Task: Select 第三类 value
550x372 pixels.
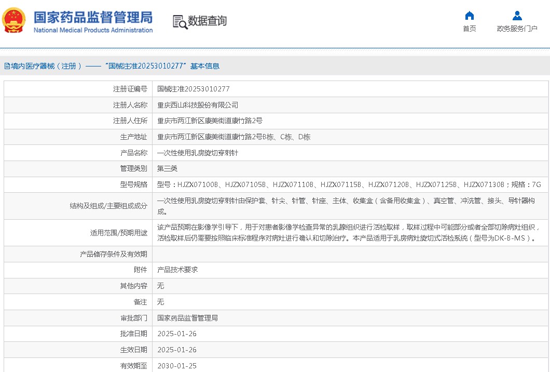Action: coord(167,169)
